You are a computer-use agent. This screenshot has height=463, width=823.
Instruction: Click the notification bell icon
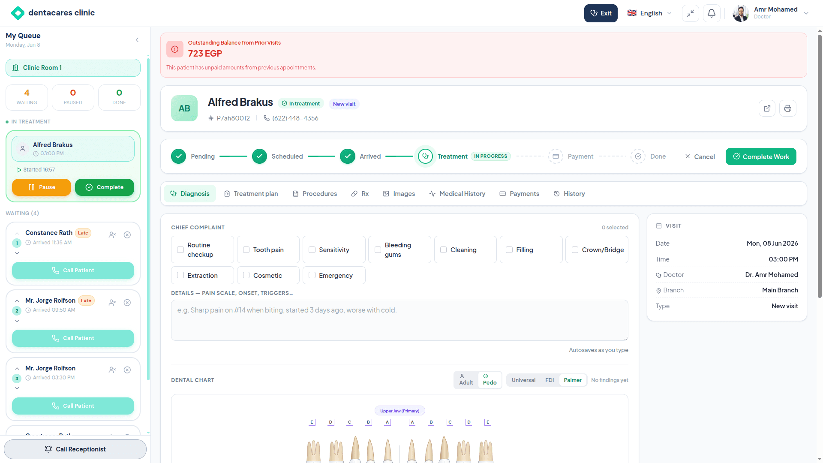712,13
